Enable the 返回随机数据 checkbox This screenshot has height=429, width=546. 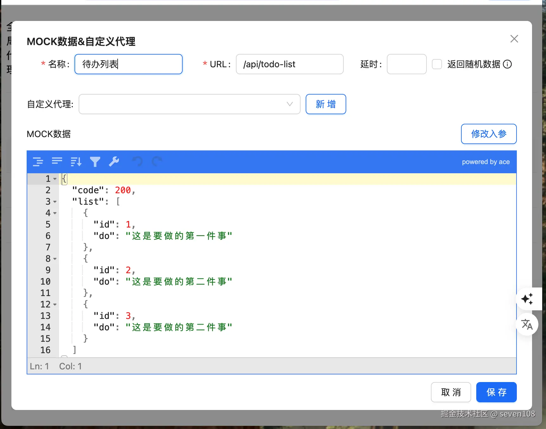click(437, 64)
